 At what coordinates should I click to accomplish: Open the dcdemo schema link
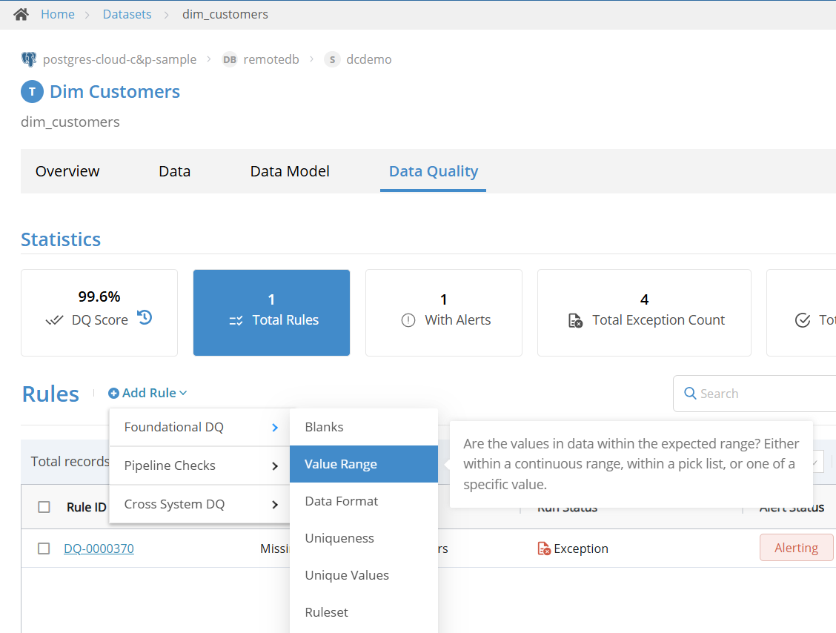click(369, 59)
